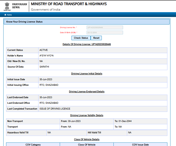176x146 pixels.
Task: Click the Last Completed Transaction label
Action: [22, 109]
